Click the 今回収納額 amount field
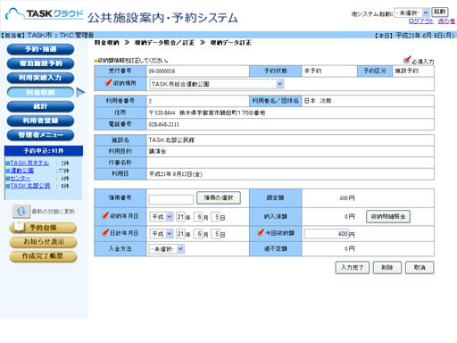457x343 pixels. 326,234
